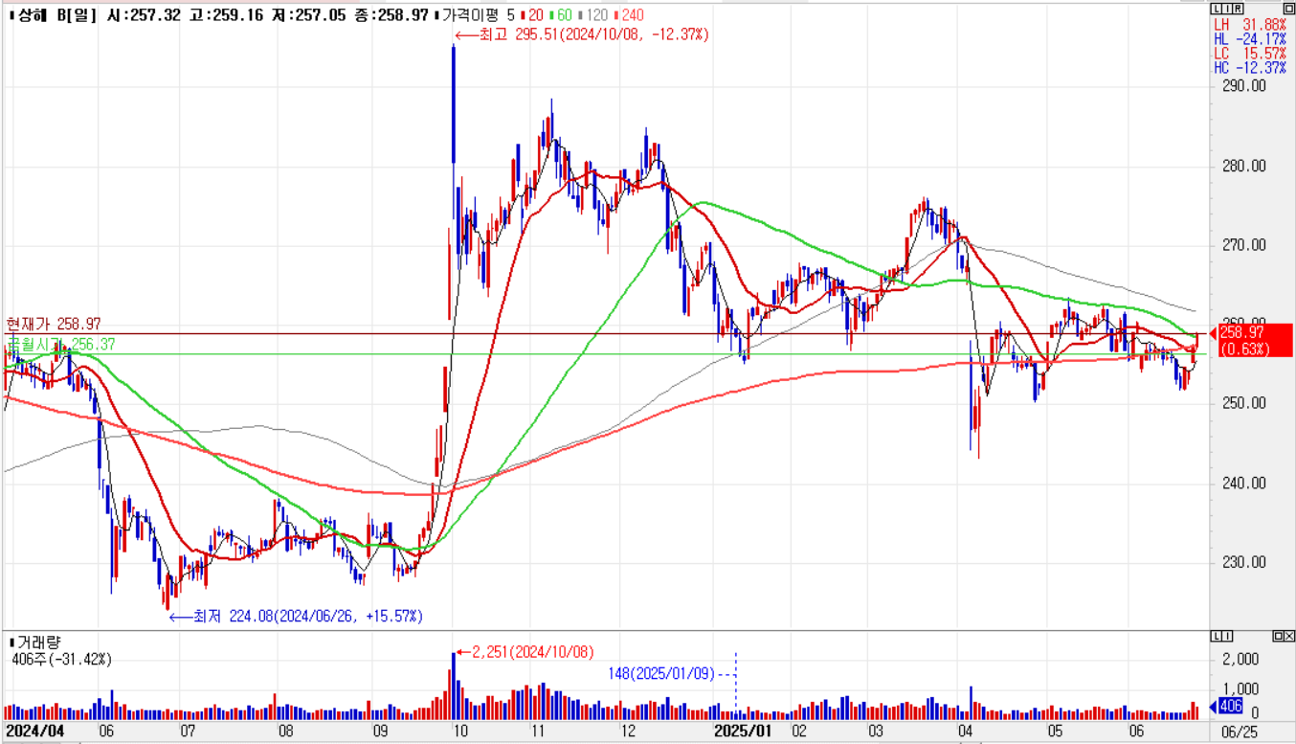
Task: Select the 현재가 258.97 horizontal line label
Action: pos(53,325)
